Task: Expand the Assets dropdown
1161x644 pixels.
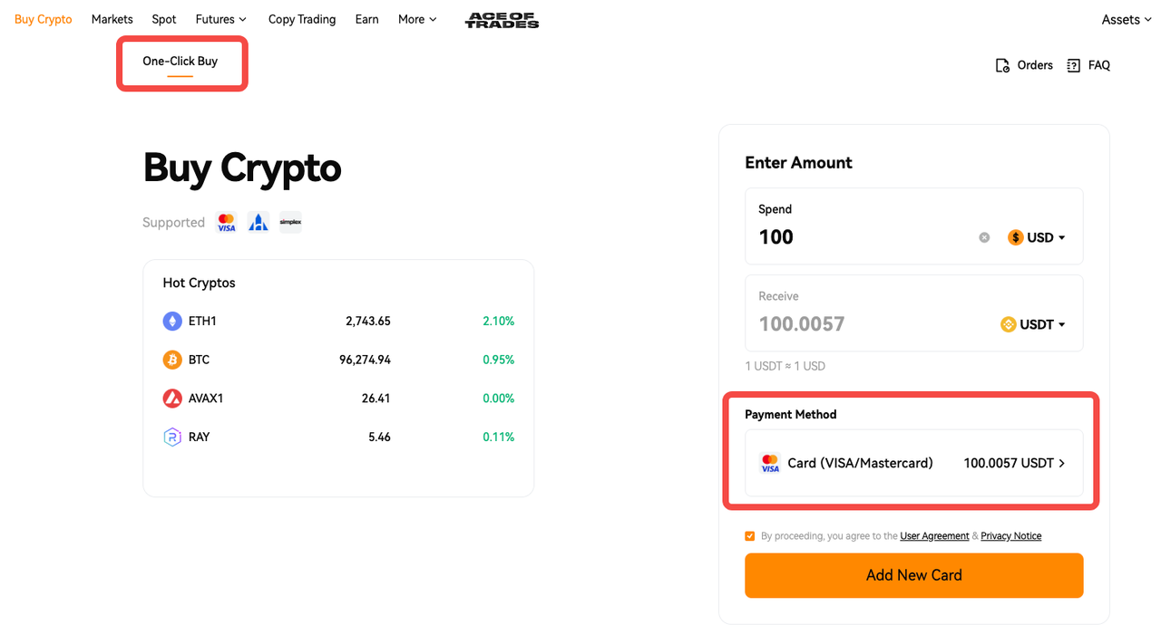Action: point(1127,19)
